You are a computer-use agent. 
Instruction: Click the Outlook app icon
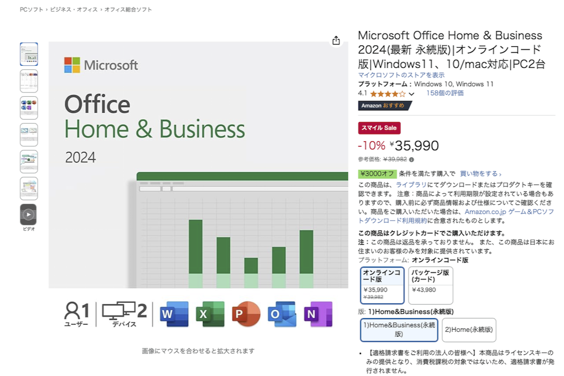[282, 314]
